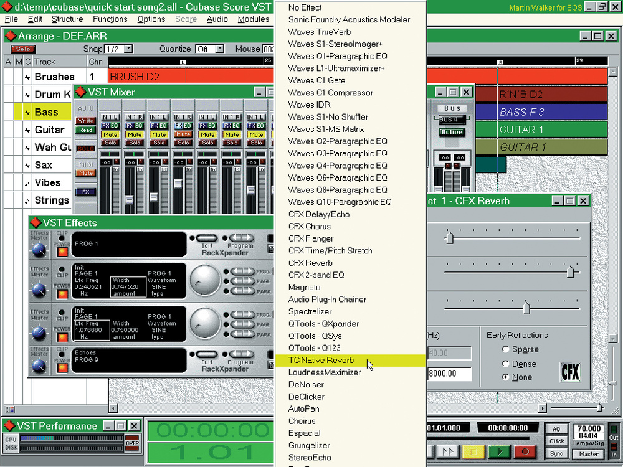Toggle the Sync button on transport bar

point(556,453)
